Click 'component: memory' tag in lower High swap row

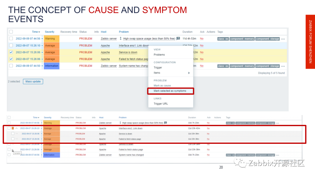(x=245, y=123)
